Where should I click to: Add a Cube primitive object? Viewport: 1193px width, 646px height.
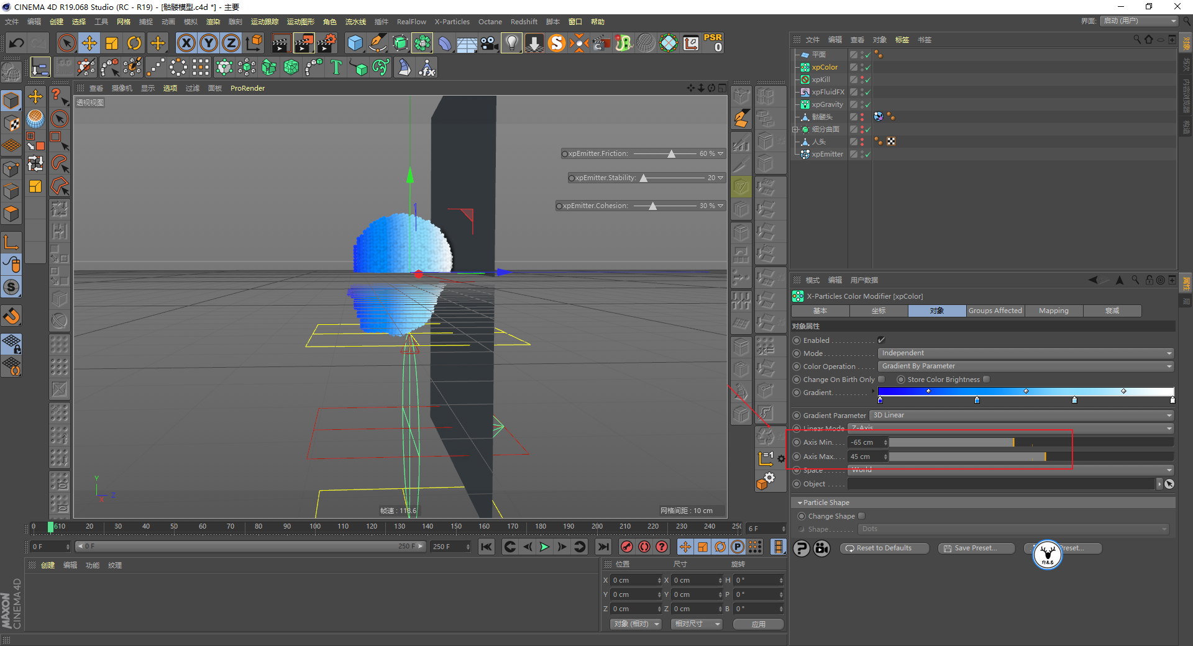pyautogui.click(x=355, y=43)
